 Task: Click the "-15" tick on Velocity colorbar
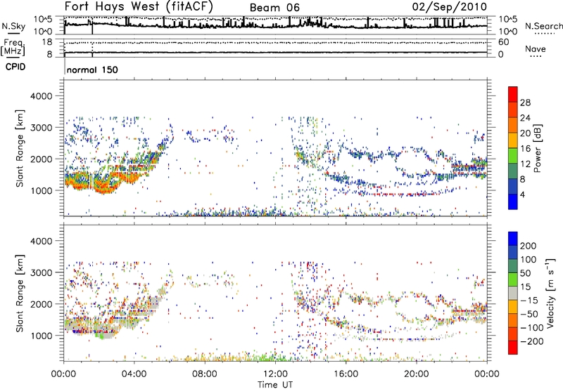click(x=529, y=300)
